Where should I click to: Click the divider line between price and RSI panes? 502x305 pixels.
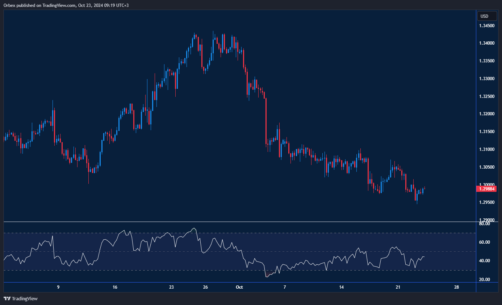click(x=239, y=222)
